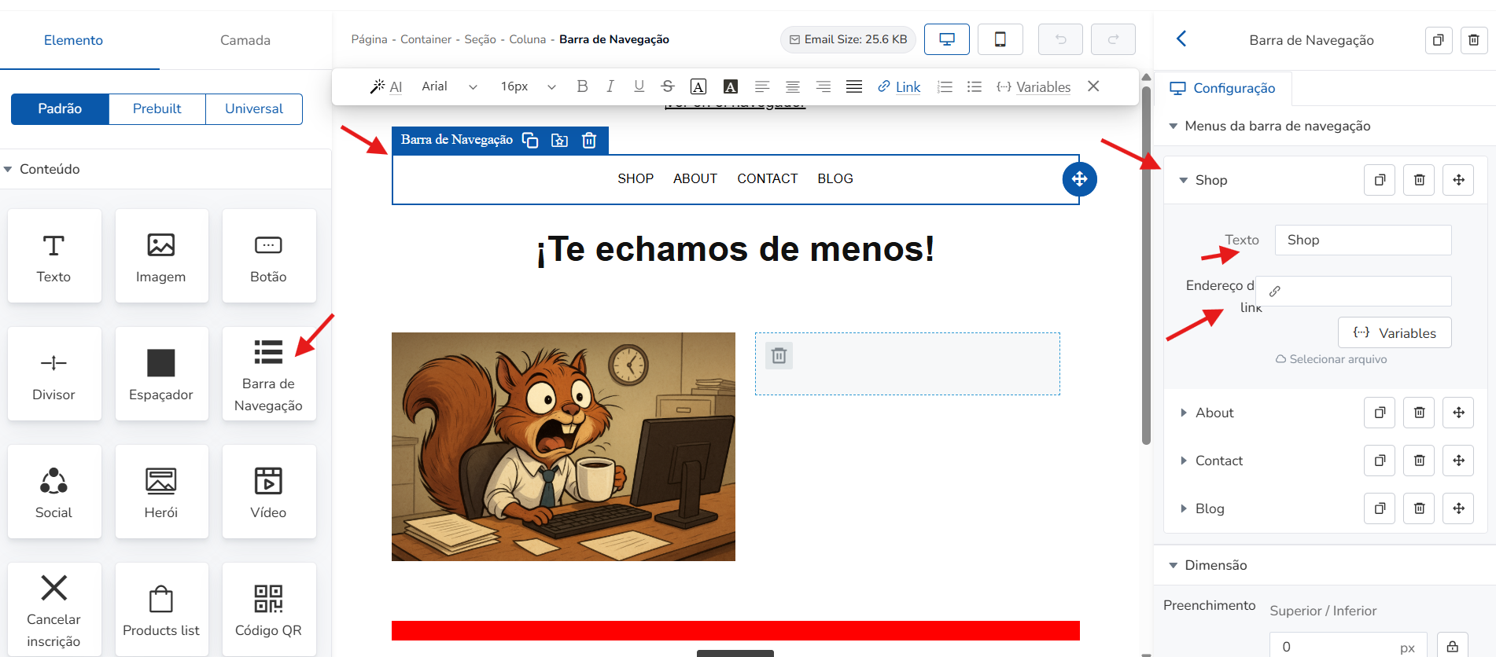The width and height of the screenshot is (1496, 657).
Task: Insert a bulleted list
Action: (975, 86)
